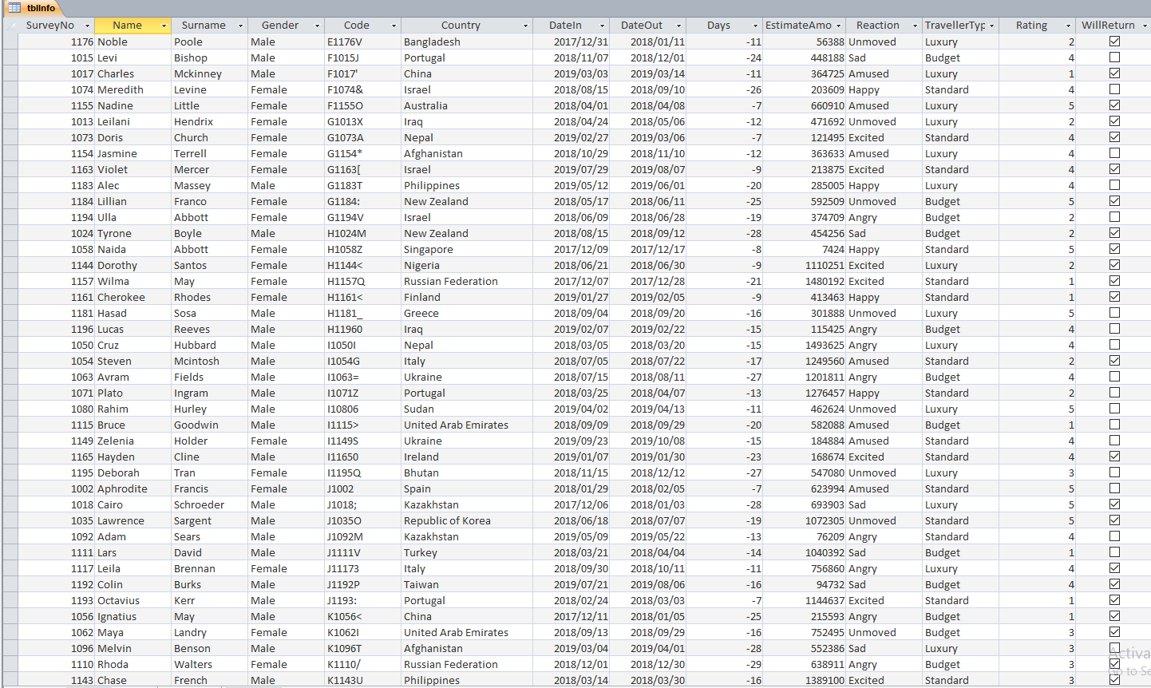
Task: Toggle WillReturn for Leilani Hendrix
Action: (1114, 121)
